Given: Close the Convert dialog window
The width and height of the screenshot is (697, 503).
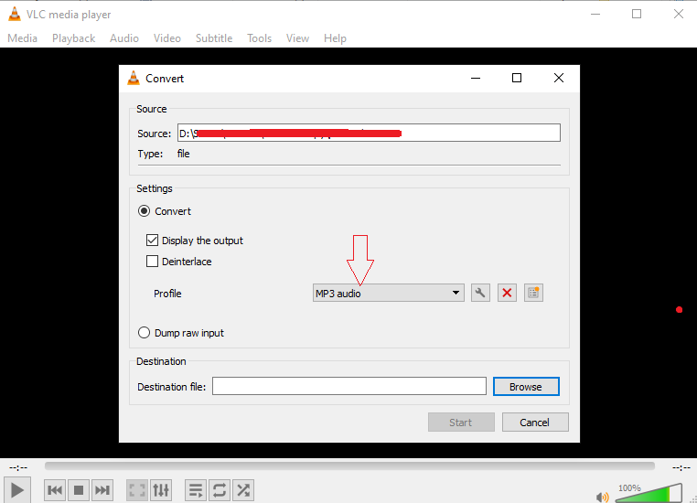Looking at the screenshot, I should tap(559, 79).
